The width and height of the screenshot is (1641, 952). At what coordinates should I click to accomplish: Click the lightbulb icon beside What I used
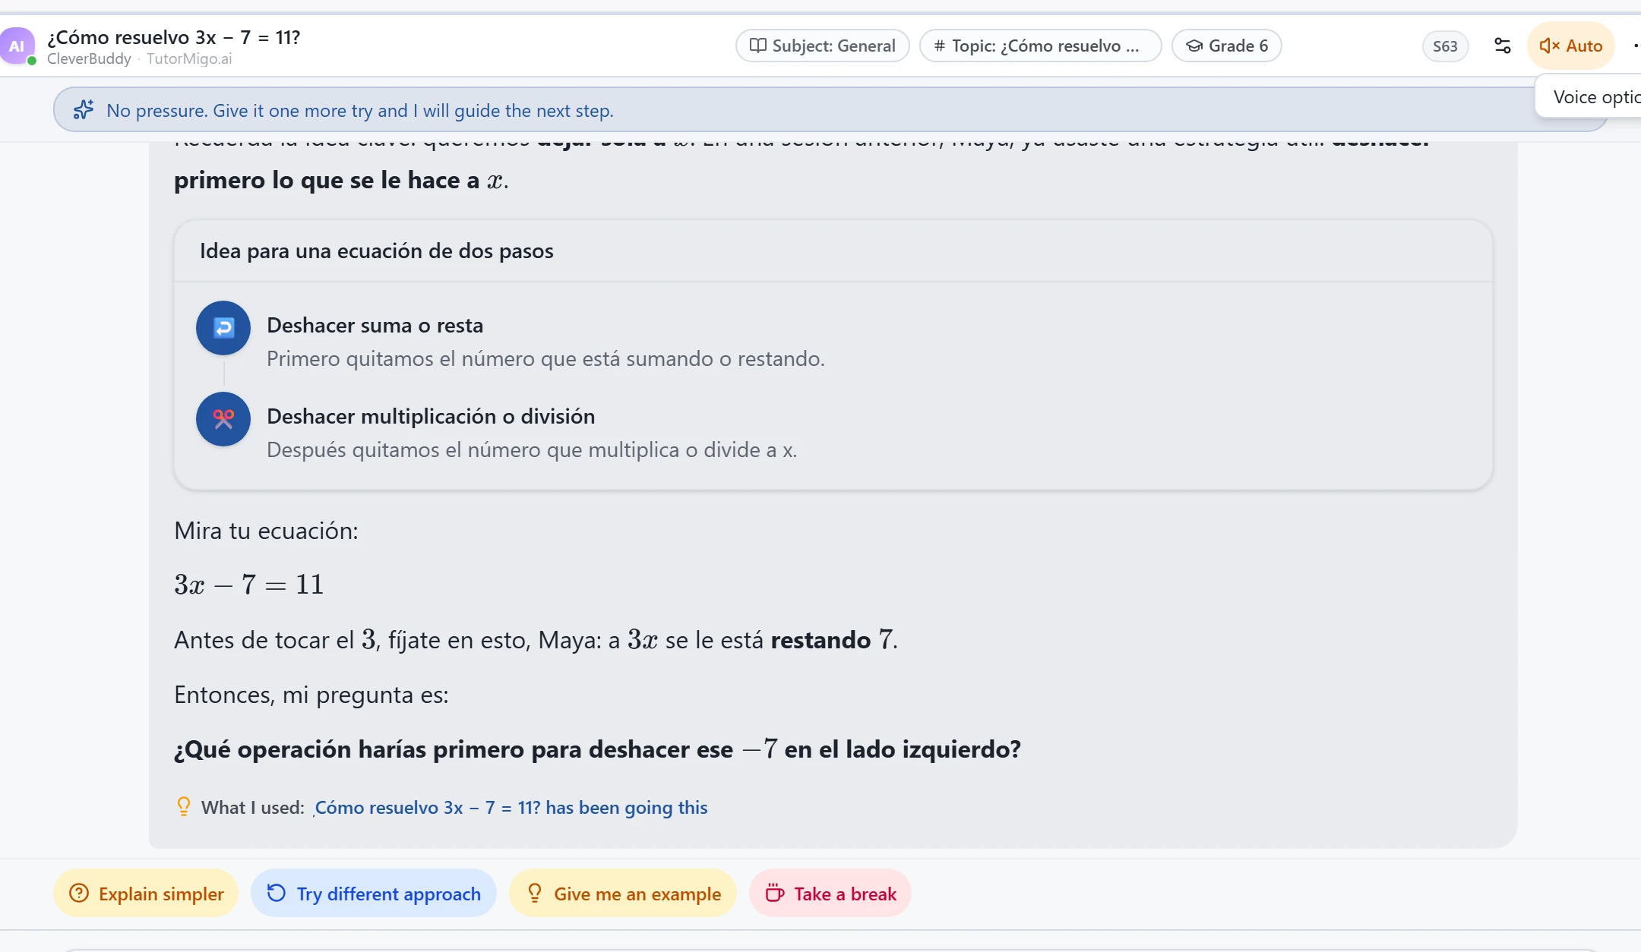(183, 806)
